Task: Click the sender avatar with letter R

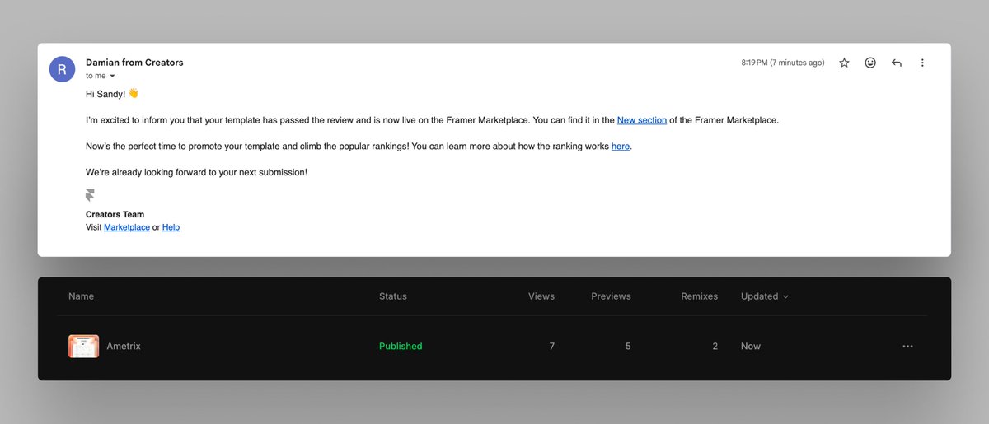Action: click(x=63, y=69)
